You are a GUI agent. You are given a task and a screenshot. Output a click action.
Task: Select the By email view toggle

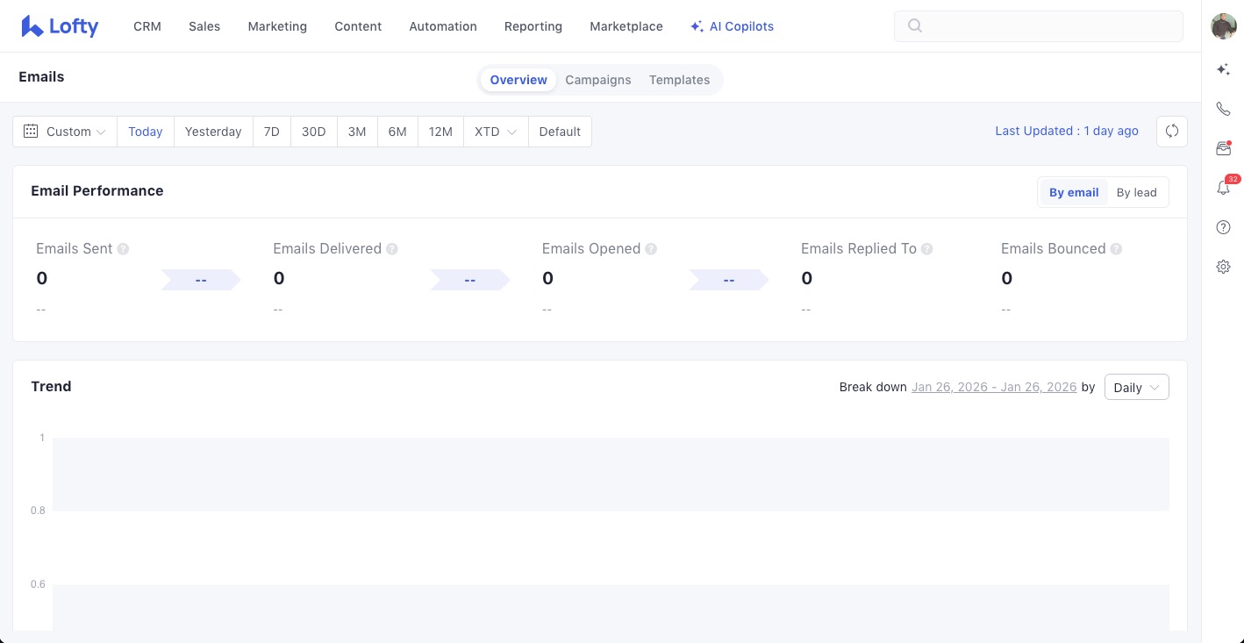1073,193
